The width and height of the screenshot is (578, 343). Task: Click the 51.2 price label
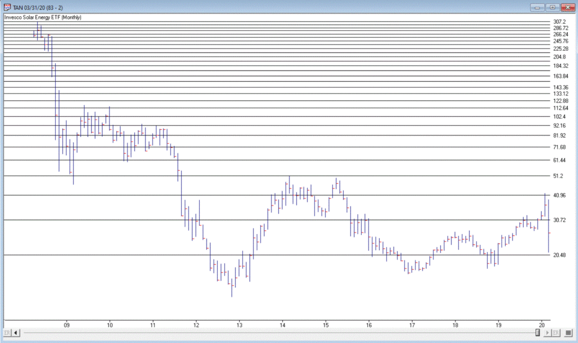(x=558, y=176)
